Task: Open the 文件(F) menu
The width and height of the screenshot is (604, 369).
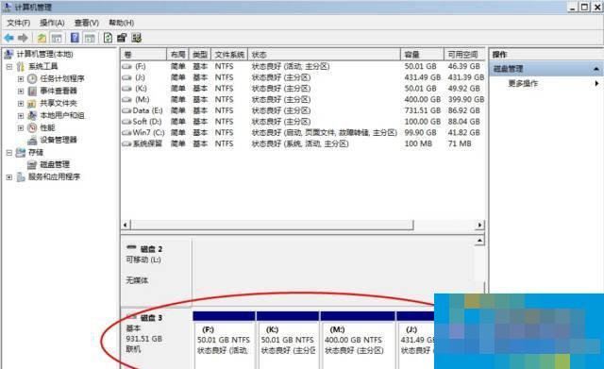Action: point(18,23)
